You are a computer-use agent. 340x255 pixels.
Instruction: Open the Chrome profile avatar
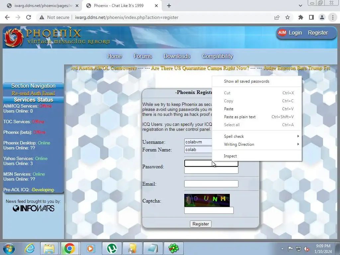pyautogui.click(x=322, y=17)
